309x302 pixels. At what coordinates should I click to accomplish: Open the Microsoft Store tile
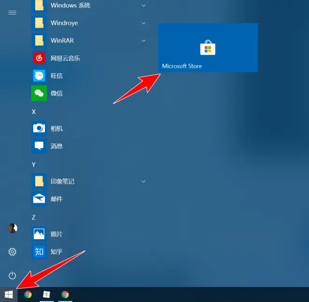click(208, 47)
